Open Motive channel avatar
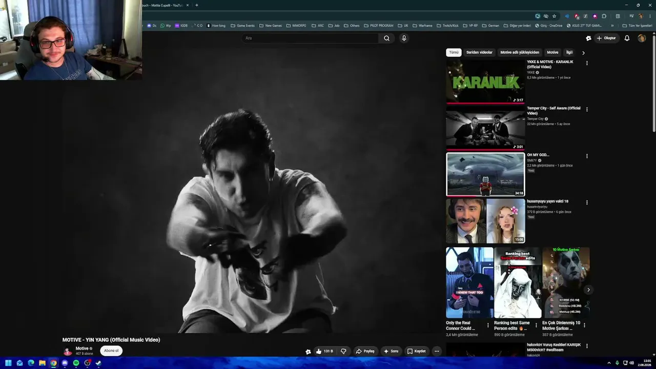 (67, 351)
